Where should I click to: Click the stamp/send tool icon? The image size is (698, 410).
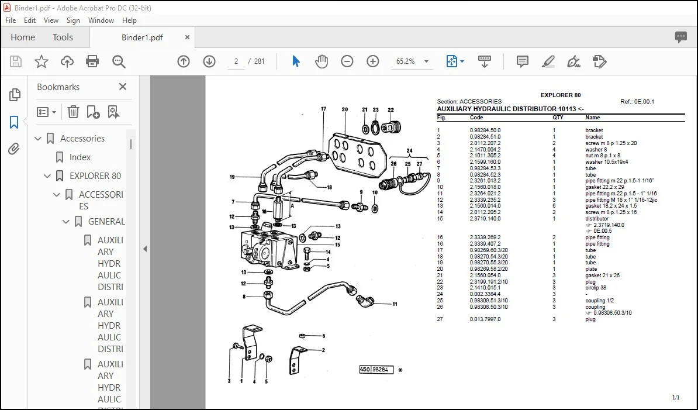point(600,61)
